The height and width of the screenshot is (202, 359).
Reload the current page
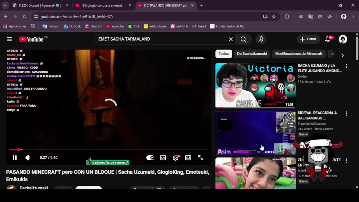(25, 17)
